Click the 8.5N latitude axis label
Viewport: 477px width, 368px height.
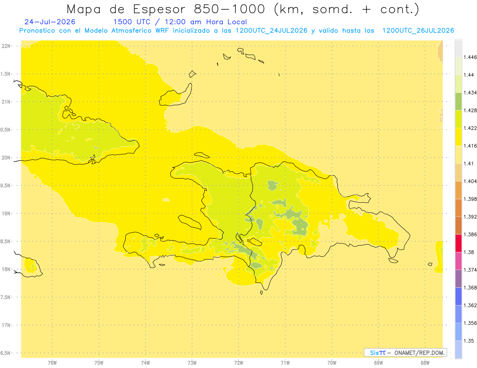[x=6, y=241]
